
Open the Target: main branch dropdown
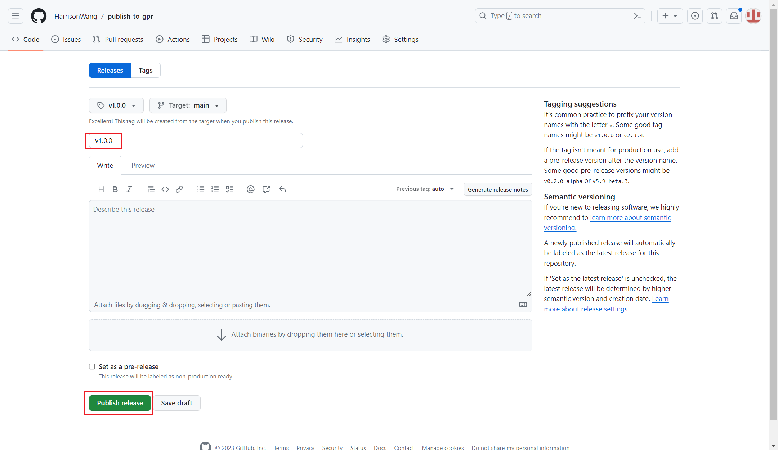188,105
